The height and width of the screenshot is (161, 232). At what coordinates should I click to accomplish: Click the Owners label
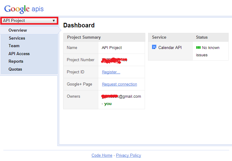pos(73,96)
